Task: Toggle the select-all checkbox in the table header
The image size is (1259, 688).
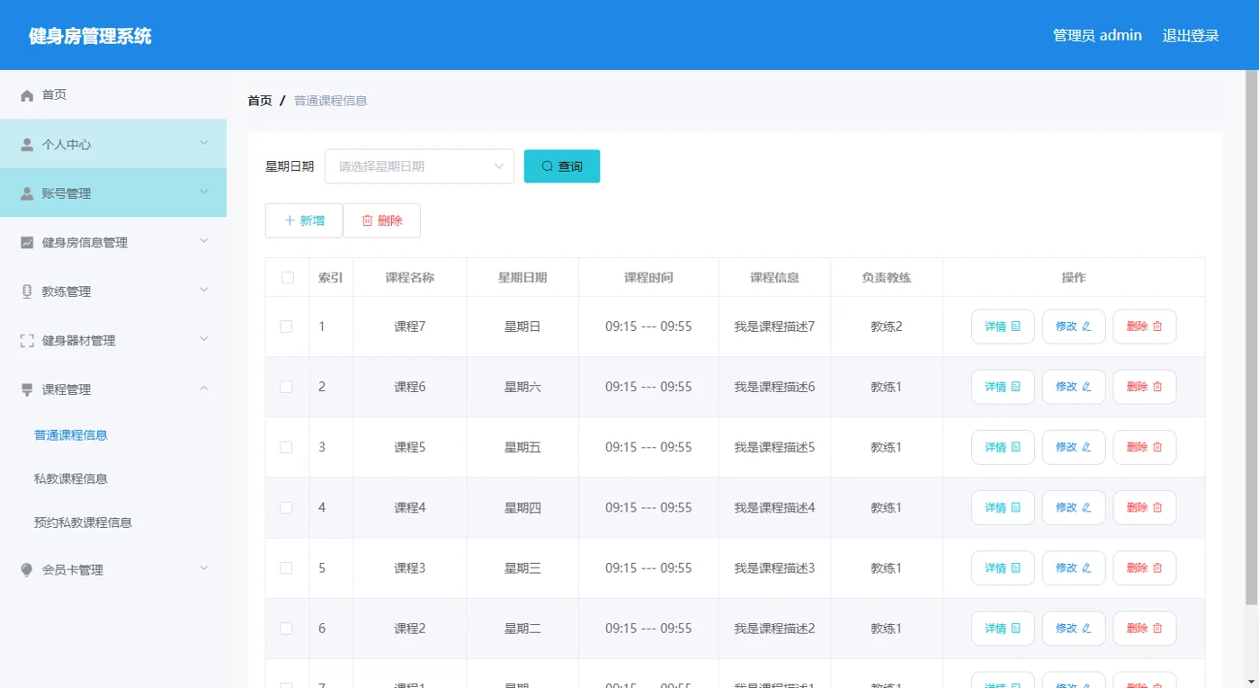Action: click(288, 278)
